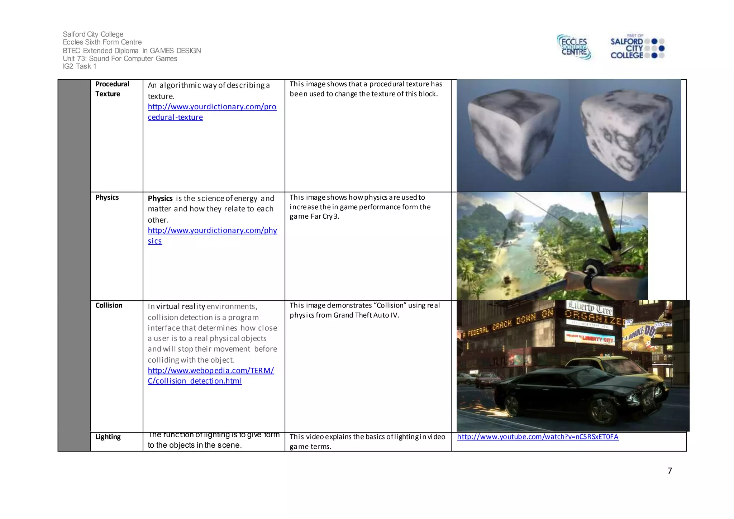The image size is (734, 519).
Task: Click the grey sidebar column of the table
Action: 74,265
